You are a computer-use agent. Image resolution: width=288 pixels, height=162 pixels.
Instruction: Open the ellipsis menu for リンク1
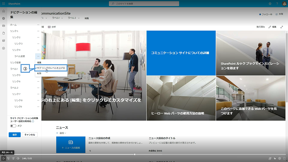click(x=38, y=31)
